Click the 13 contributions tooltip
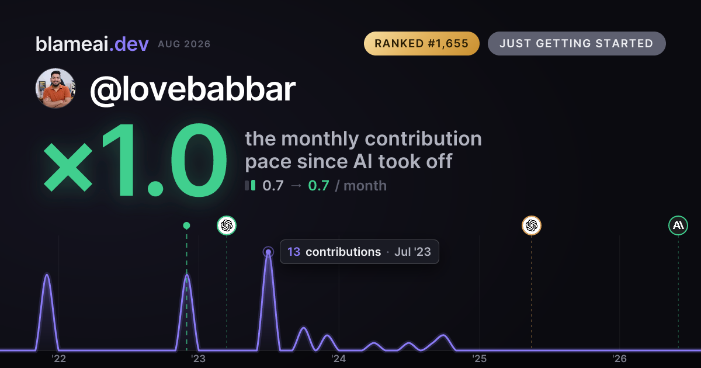 (x=359, y=252)
